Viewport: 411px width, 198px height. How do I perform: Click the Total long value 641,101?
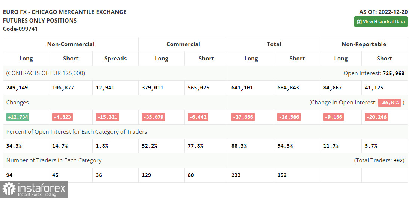pos(242,88)
